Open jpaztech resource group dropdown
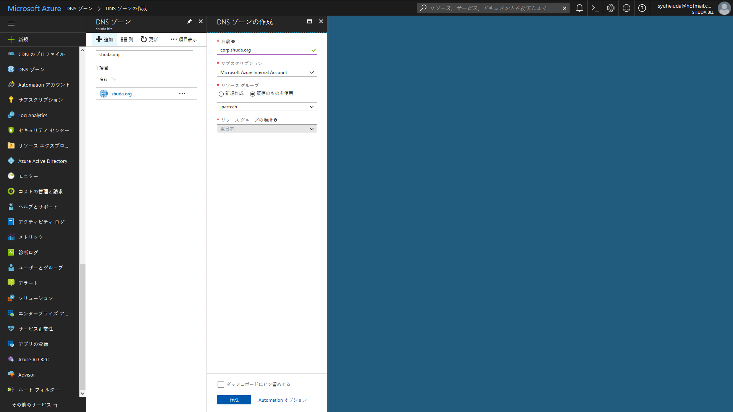Viewport: 733px width, 412px height. pyautogui.click(x=267, y=107)
